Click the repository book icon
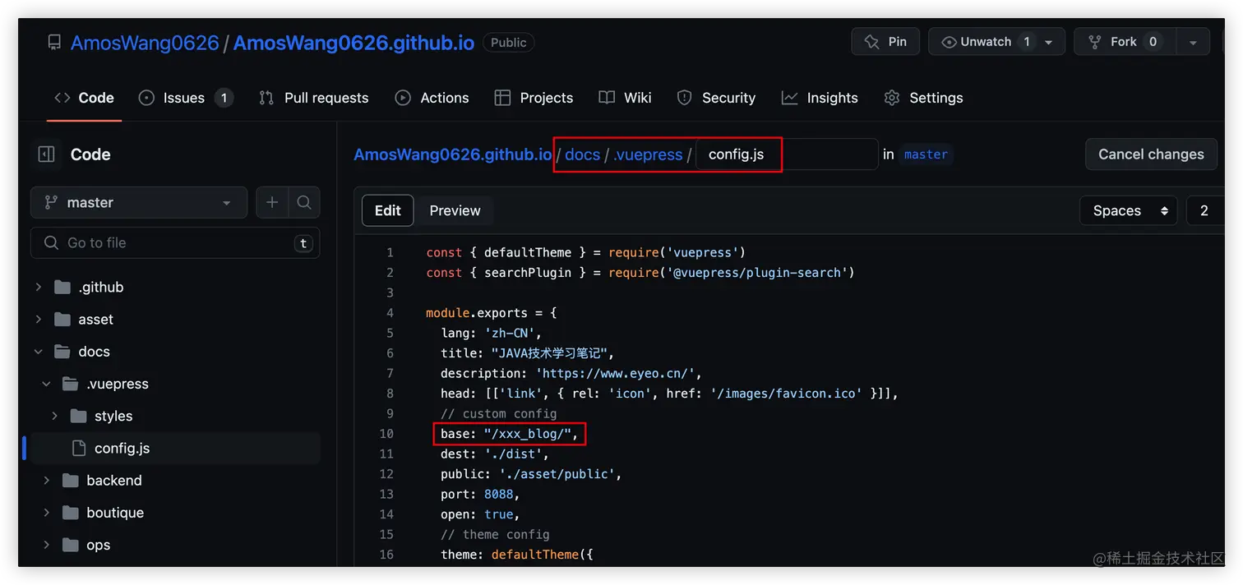 (x=54, y=42)
